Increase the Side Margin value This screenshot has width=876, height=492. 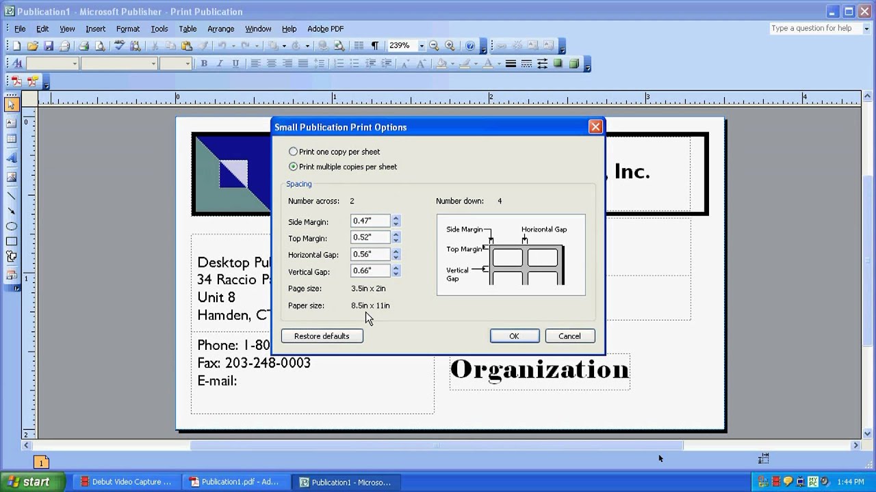(396, 218)
